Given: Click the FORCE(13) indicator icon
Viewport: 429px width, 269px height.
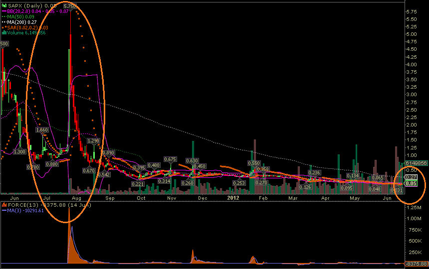Looking at the screenshot, I should pyautogui.click(x=4, y=205).
